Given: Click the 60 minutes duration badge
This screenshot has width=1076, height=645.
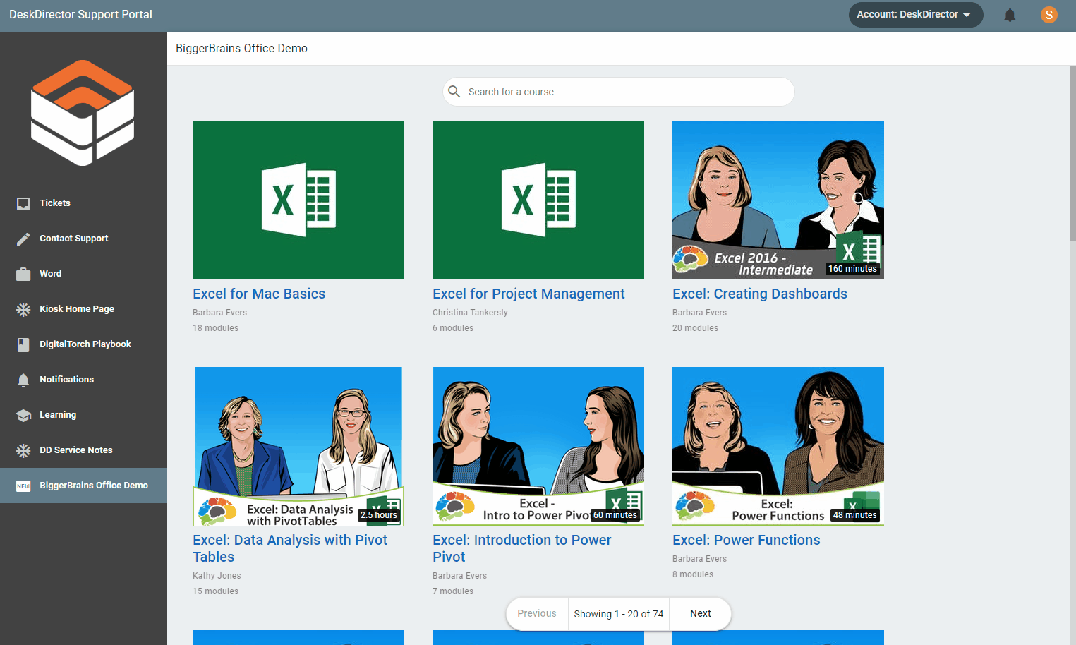Looking at the screenshot, I should click(615, 515).
